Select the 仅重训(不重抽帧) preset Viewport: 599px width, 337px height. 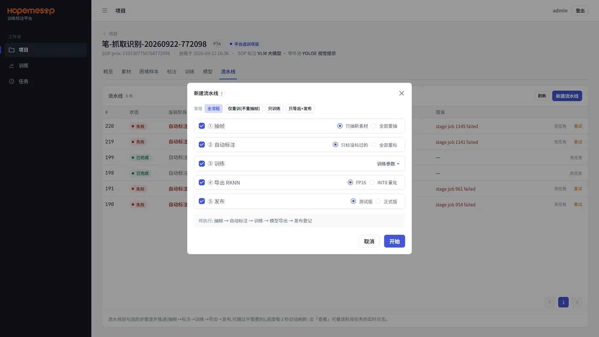pos(244,109)
